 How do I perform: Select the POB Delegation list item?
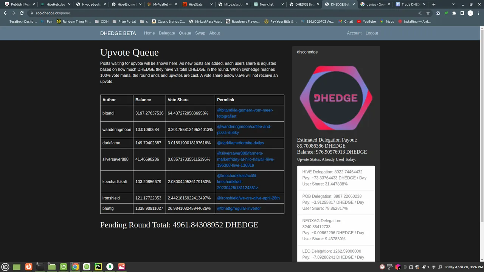point(336,202)
